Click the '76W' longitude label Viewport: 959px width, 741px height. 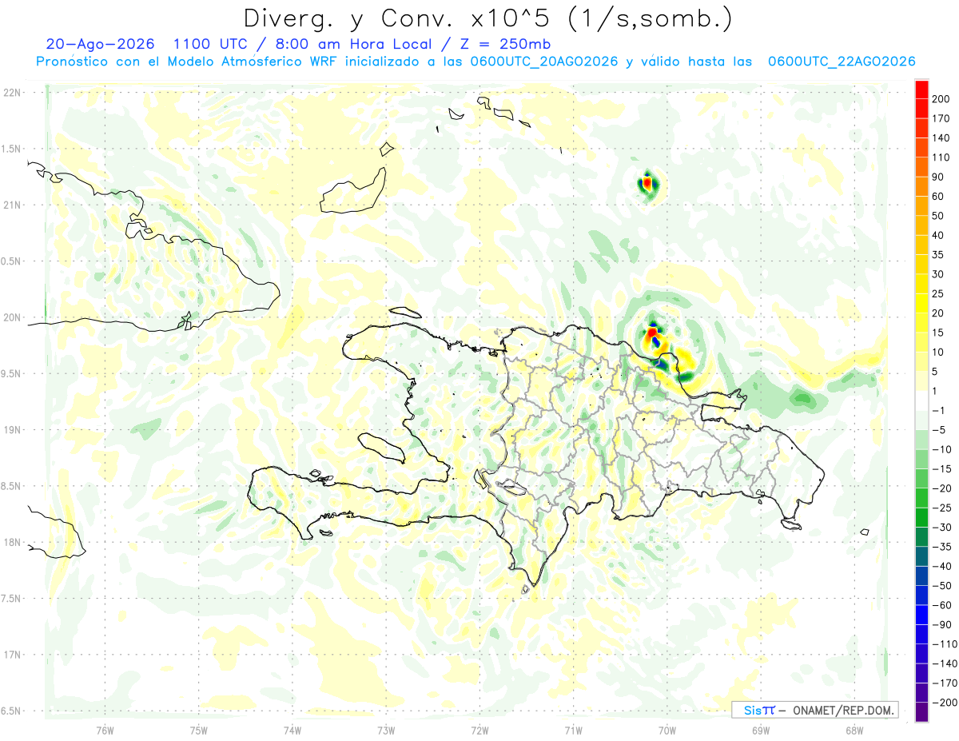105,731
